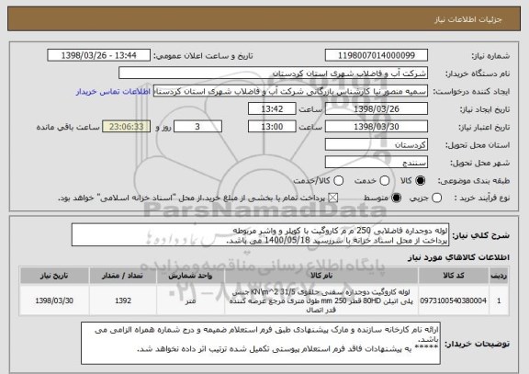Click the 13:42 creation time field
The image size is (529, 374).
(272, 109)
